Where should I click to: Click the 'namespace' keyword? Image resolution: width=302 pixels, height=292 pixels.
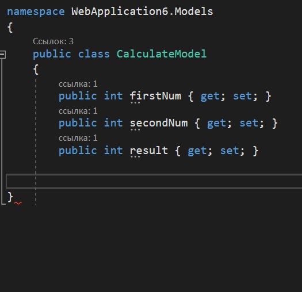pyautogui.click(x=36, y=11)
